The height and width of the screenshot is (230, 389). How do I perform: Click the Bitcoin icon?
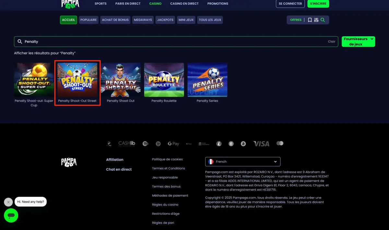(x=243, y=144)
